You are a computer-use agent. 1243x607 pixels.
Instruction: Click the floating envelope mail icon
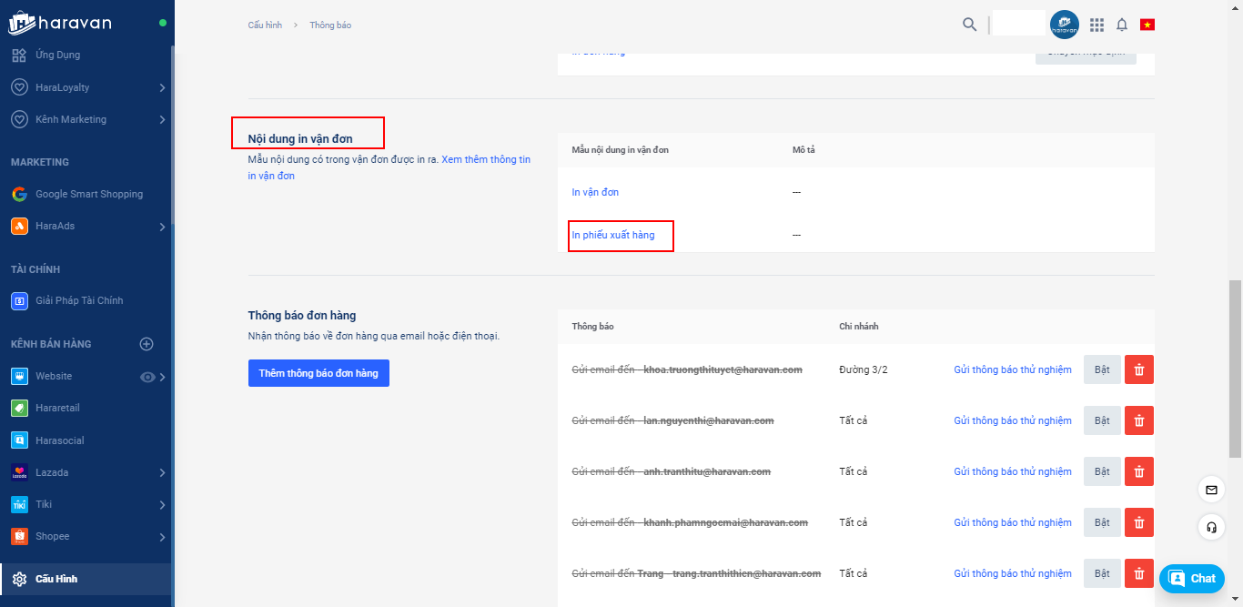pos(1211,490)
